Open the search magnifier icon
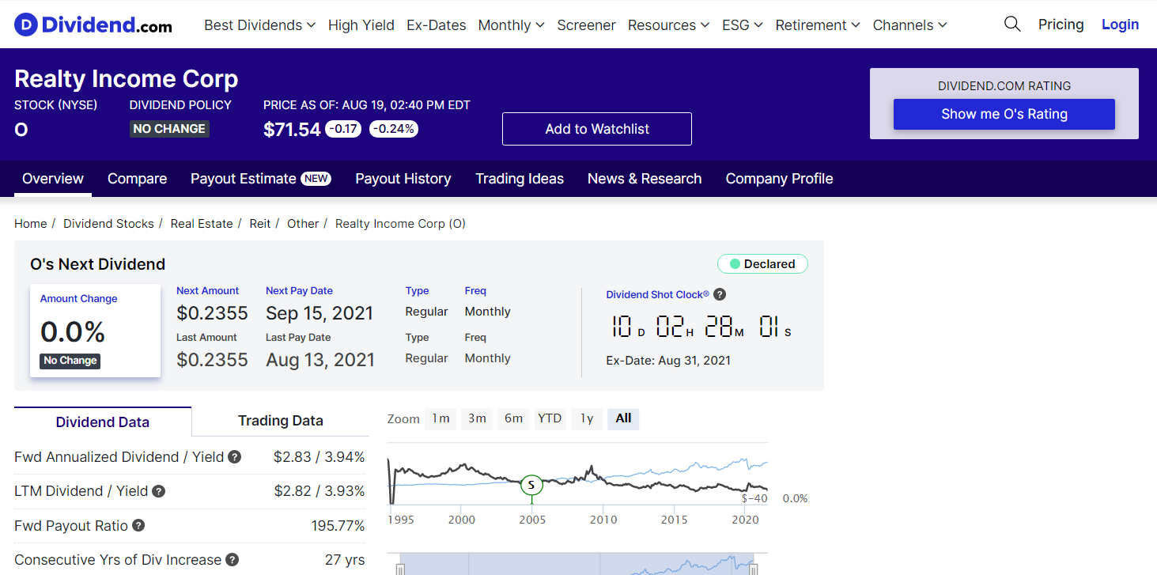This screenshot has width=1157, height=575. coord(1012,25)
